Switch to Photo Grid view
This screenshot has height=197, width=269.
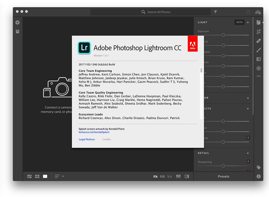(x=29, y=176)
